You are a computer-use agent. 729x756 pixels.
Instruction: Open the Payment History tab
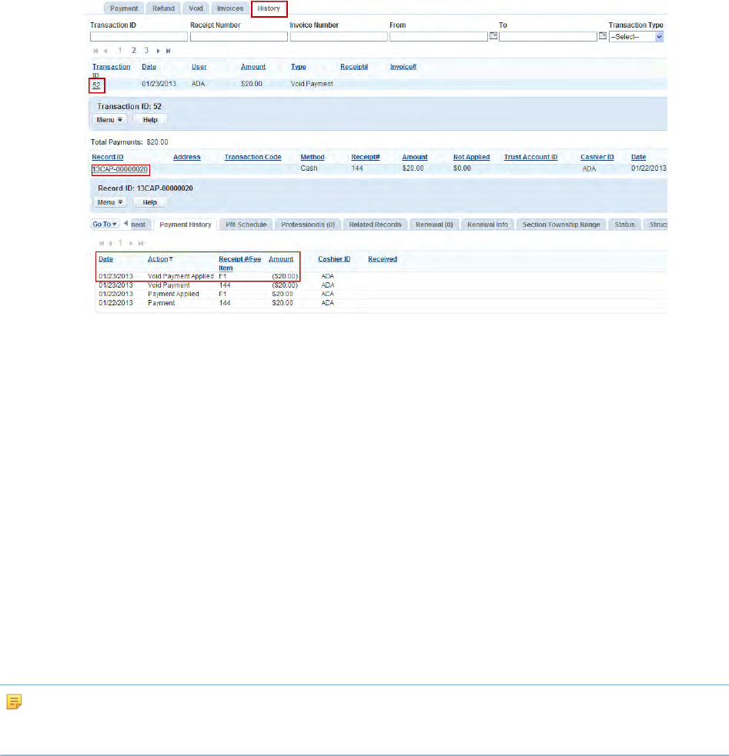pyautogui.click(x=186, y=225)
